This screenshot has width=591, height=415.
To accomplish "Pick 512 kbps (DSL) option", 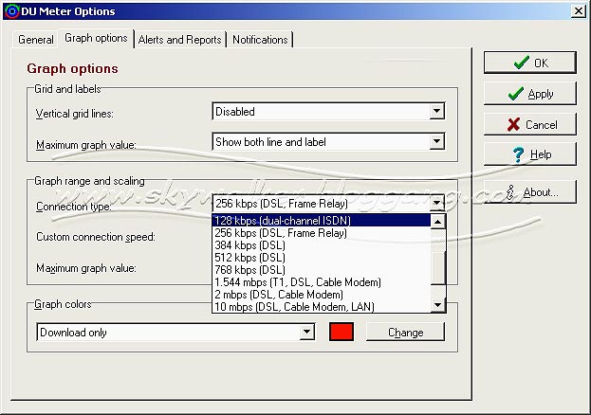I will coord(322,258).
